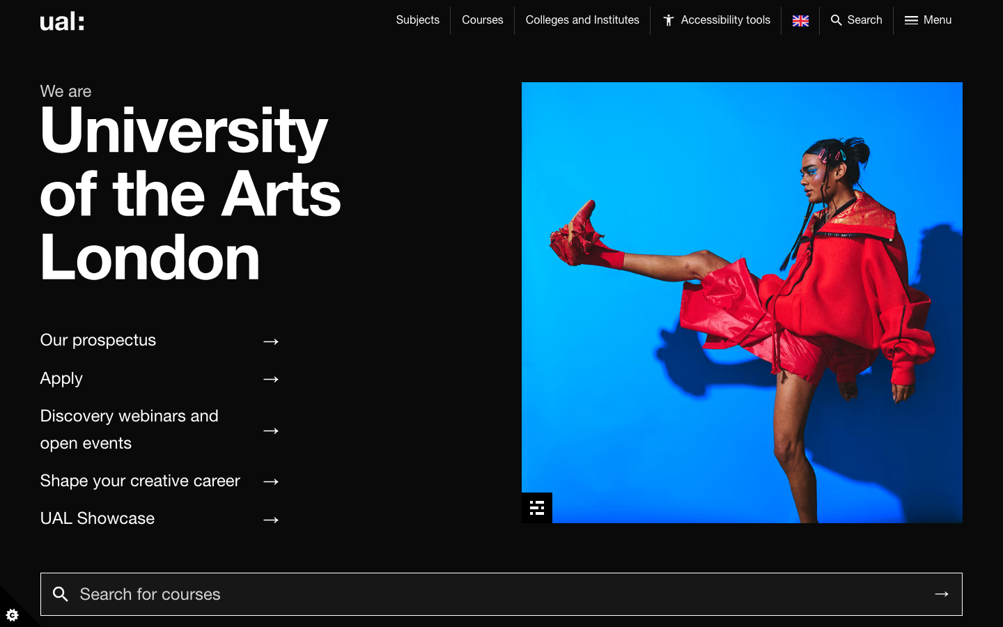Click arrow next to Shape your creative career
The width and height of the screenshot is (1003, 627).
coord(271,481)
